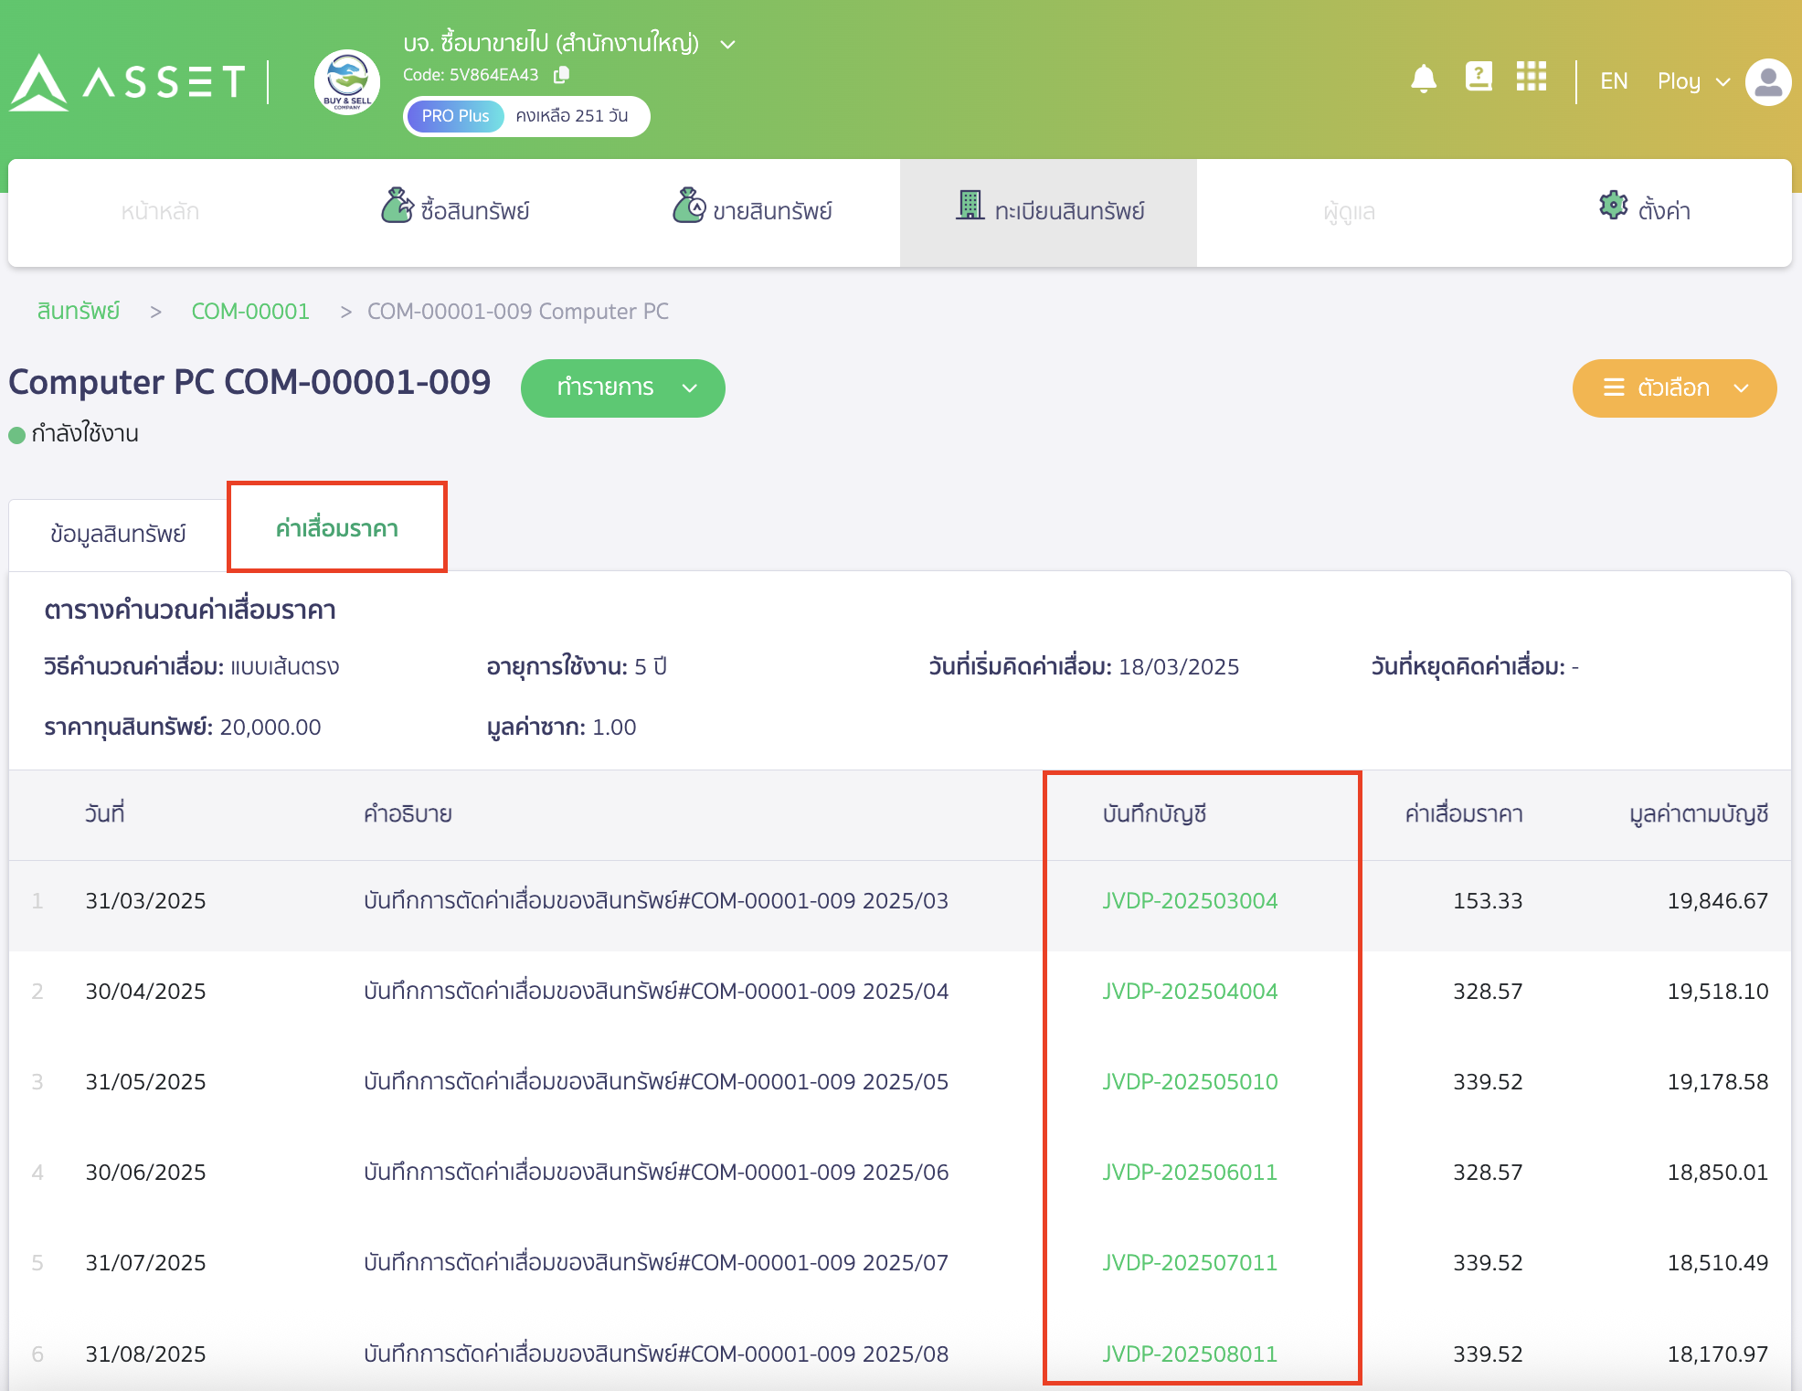Open the ตัวเลือก orange options dropdown

point(1674,388)
